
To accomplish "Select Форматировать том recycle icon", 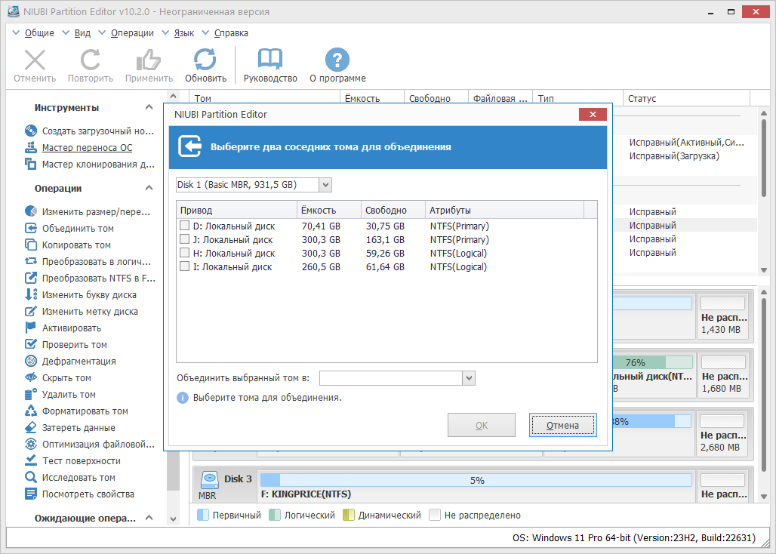I will tap(31, 411).
